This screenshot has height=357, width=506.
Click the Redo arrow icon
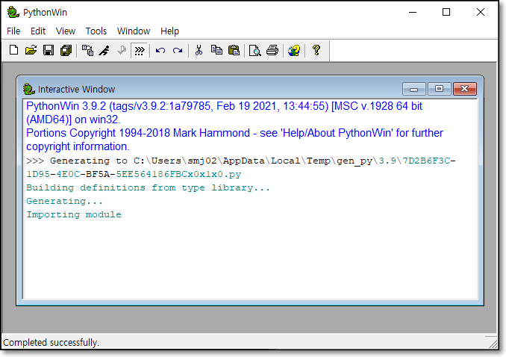pos(178,50)
